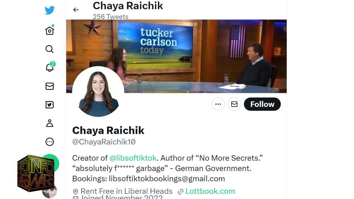Open Notifications bell icon
Screen dimensions: 354x199
[50, 67]
